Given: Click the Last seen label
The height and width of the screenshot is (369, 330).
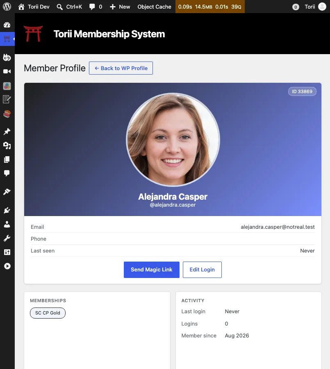Looking at the screenshot, I should click(43, 251).
